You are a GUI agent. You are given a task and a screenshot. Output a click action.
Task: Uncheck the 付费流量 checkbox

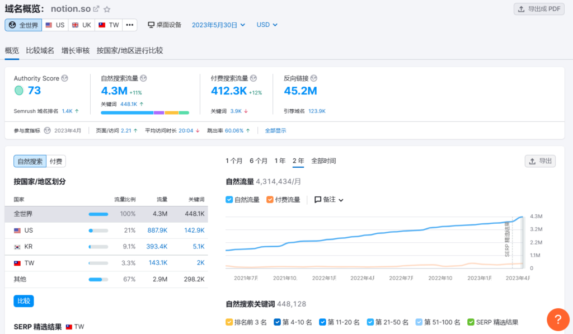[270, 200]
